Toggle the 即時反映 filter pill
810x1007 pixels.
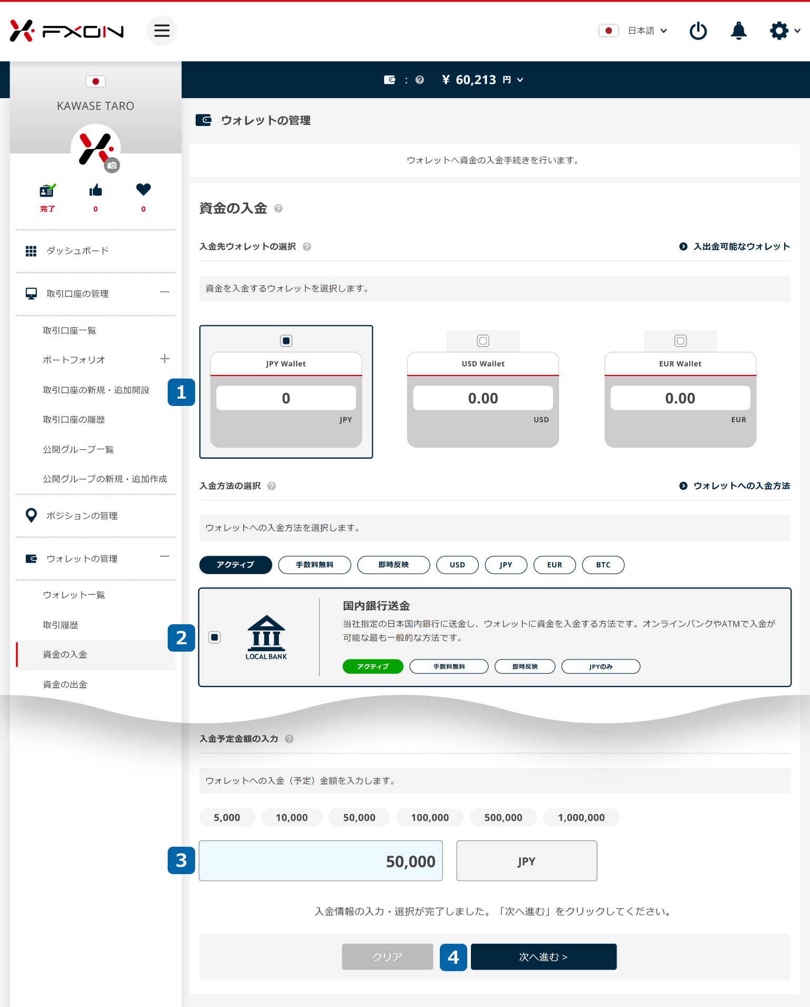coord(394,565)
